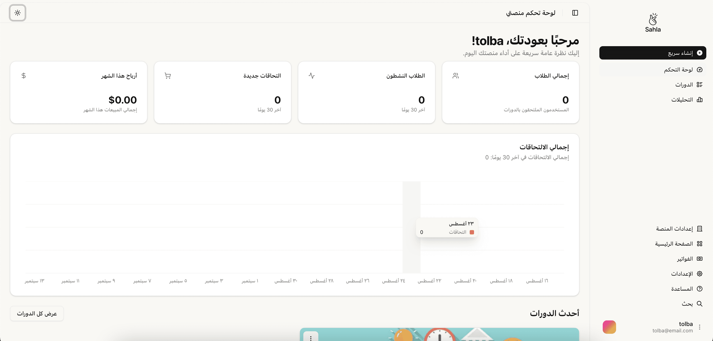Open the course card three-dot menu
The height and width of the screenshot is (341, 713).
311,338
